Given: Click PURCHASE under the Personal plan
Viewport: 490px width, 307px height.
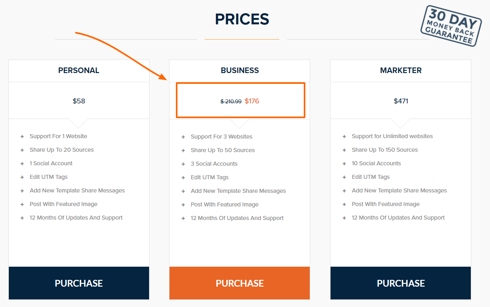Looking at the screenshot, I should coord(79,283).
